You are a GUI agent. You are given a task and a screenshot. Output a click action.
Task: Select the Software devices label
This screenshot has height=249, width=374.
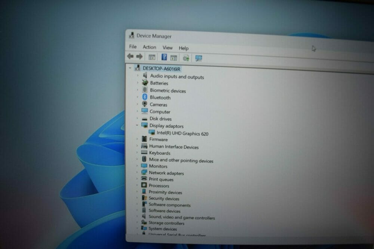point(164,211)
